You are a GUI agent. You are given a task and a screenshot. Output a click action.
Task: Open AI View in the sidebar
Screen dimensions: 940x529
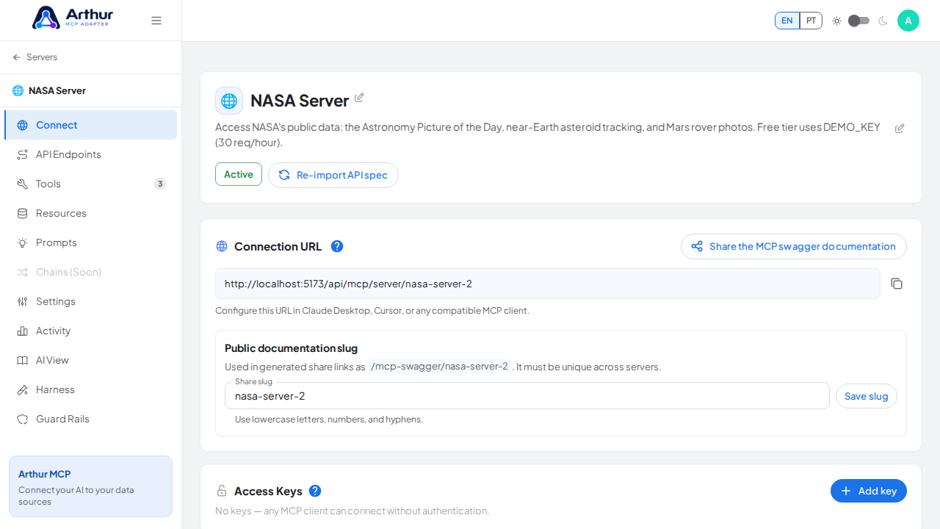click(x=90, y=360)
